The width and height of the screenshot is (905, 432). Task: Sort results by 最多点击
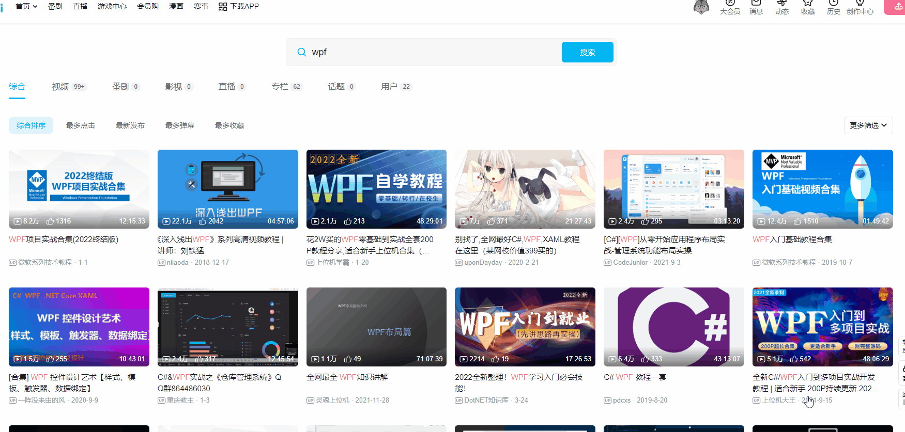tap(81, 125)
